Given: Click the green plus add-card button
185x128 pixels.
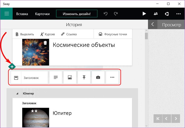Looking at the screenshot, I should tap(12, 67).
